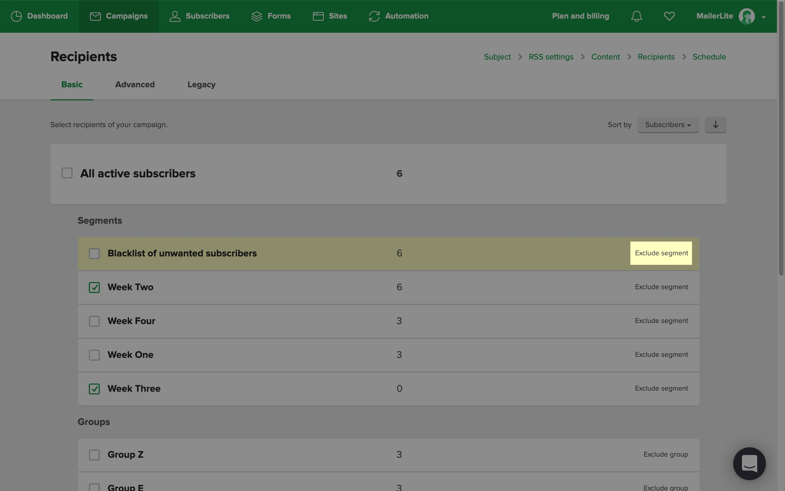This screenshot has height=491, width=785.
Task: Click the heart icon in header
Action: 669,16
